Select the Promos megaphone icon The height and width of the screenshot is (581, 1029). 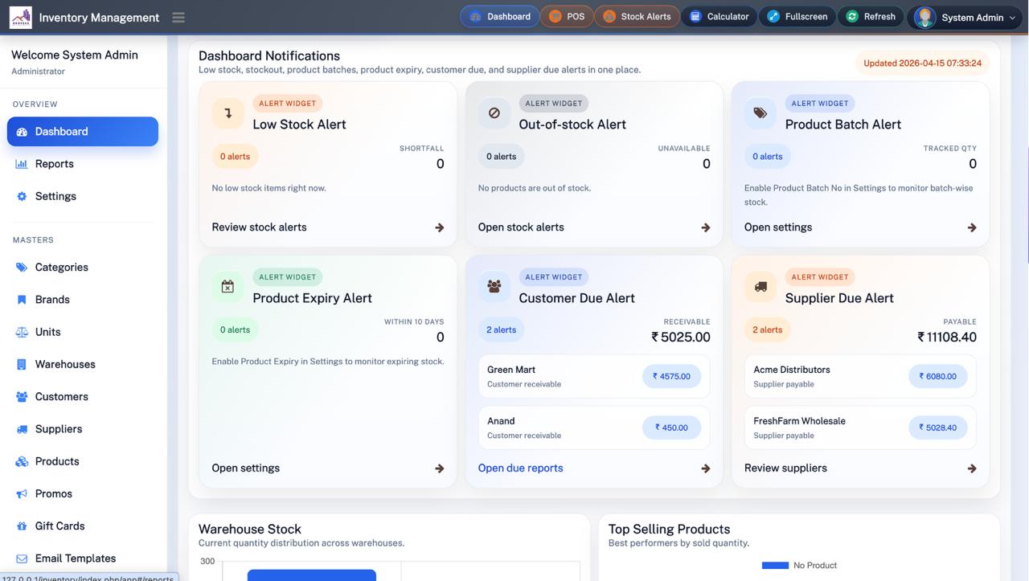pyautogui.click(x=21, y=493)
